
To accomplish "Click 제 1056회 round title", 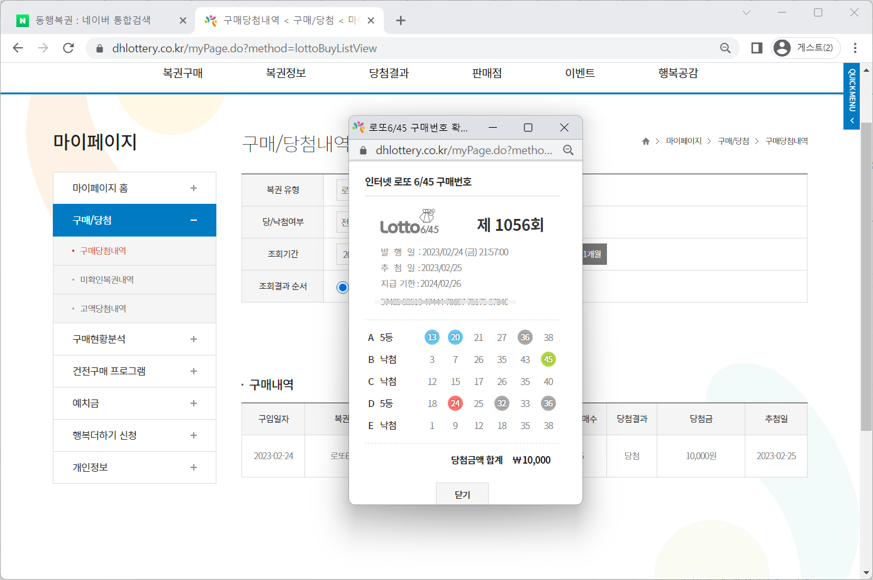I will click(510, 225).
